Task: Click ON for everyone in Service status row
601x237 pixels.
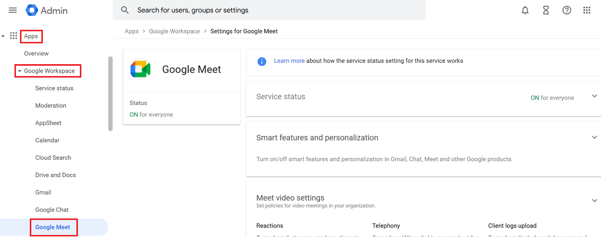Action: tap(552, 98)
